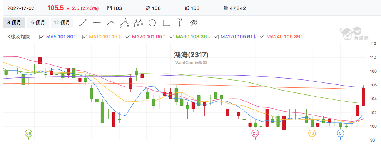Select the trend line drawing tool
This screenshot has height=145, width=381.
pyautogui.click(x=83, y=23)
